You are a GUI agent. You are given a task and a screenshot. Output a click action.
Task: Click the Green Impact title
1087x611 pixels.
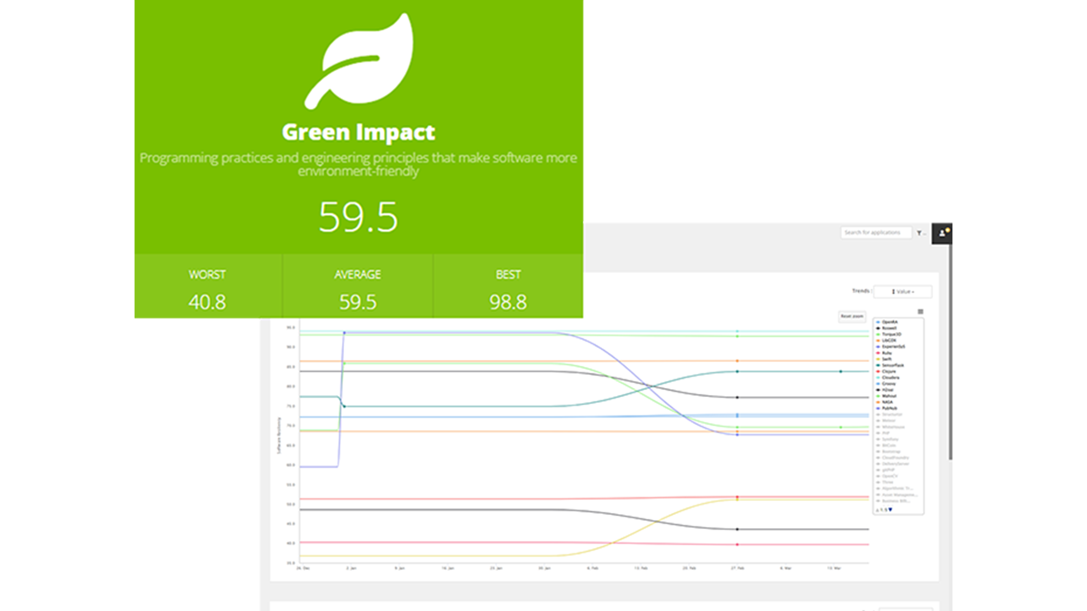(358, 132)
